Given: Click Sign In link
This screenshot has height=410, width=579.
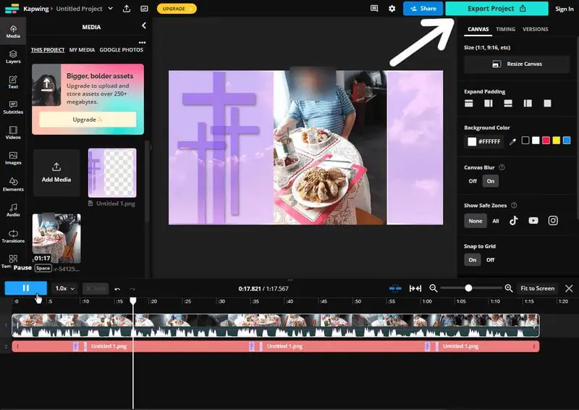Looking at the screenshot, I should (565, 9).
